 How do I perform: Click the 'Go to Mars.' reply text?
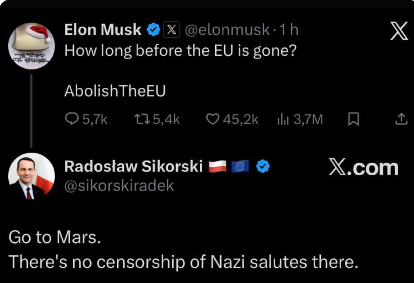55,238
